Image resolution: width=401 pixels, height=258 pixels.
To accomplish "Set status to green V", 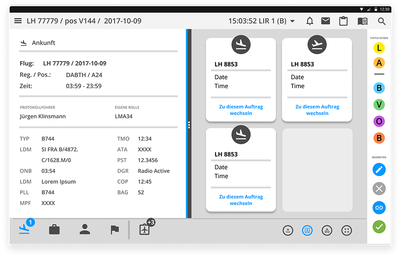I will point(379,104).
